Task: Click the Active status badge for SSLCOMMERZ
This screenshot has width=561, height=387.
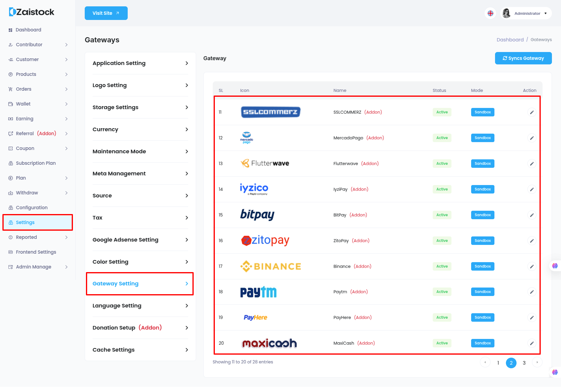Action: 442,112
